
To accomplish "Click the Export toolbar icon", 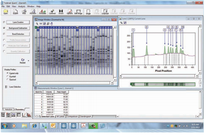I will point(16,12).
